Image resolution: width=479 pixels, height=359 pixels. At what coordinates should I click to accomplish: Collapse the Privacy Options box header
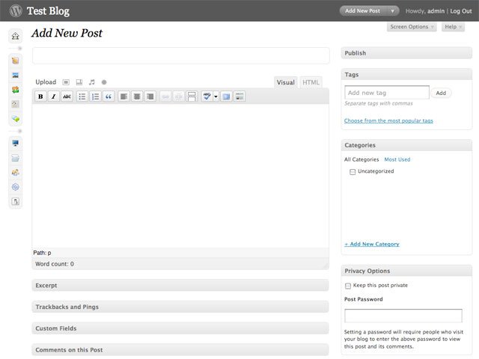click(x=406, y=271)
